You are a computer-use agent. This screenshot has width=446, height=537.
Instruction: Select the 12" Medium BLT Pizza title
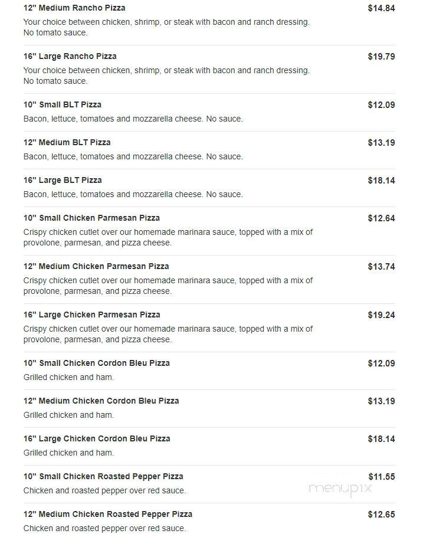[x=67, y=142]
